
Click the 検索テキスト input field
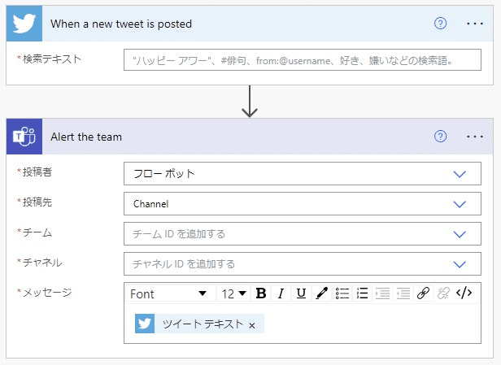[303, 59]
